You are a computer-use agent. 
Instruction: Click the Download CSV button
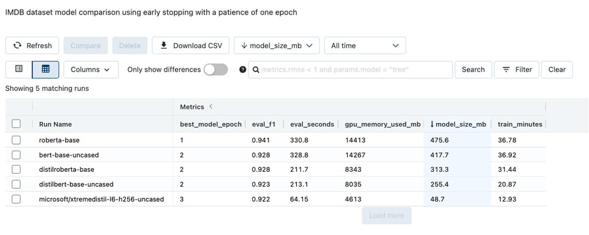(x=191, y=46)
